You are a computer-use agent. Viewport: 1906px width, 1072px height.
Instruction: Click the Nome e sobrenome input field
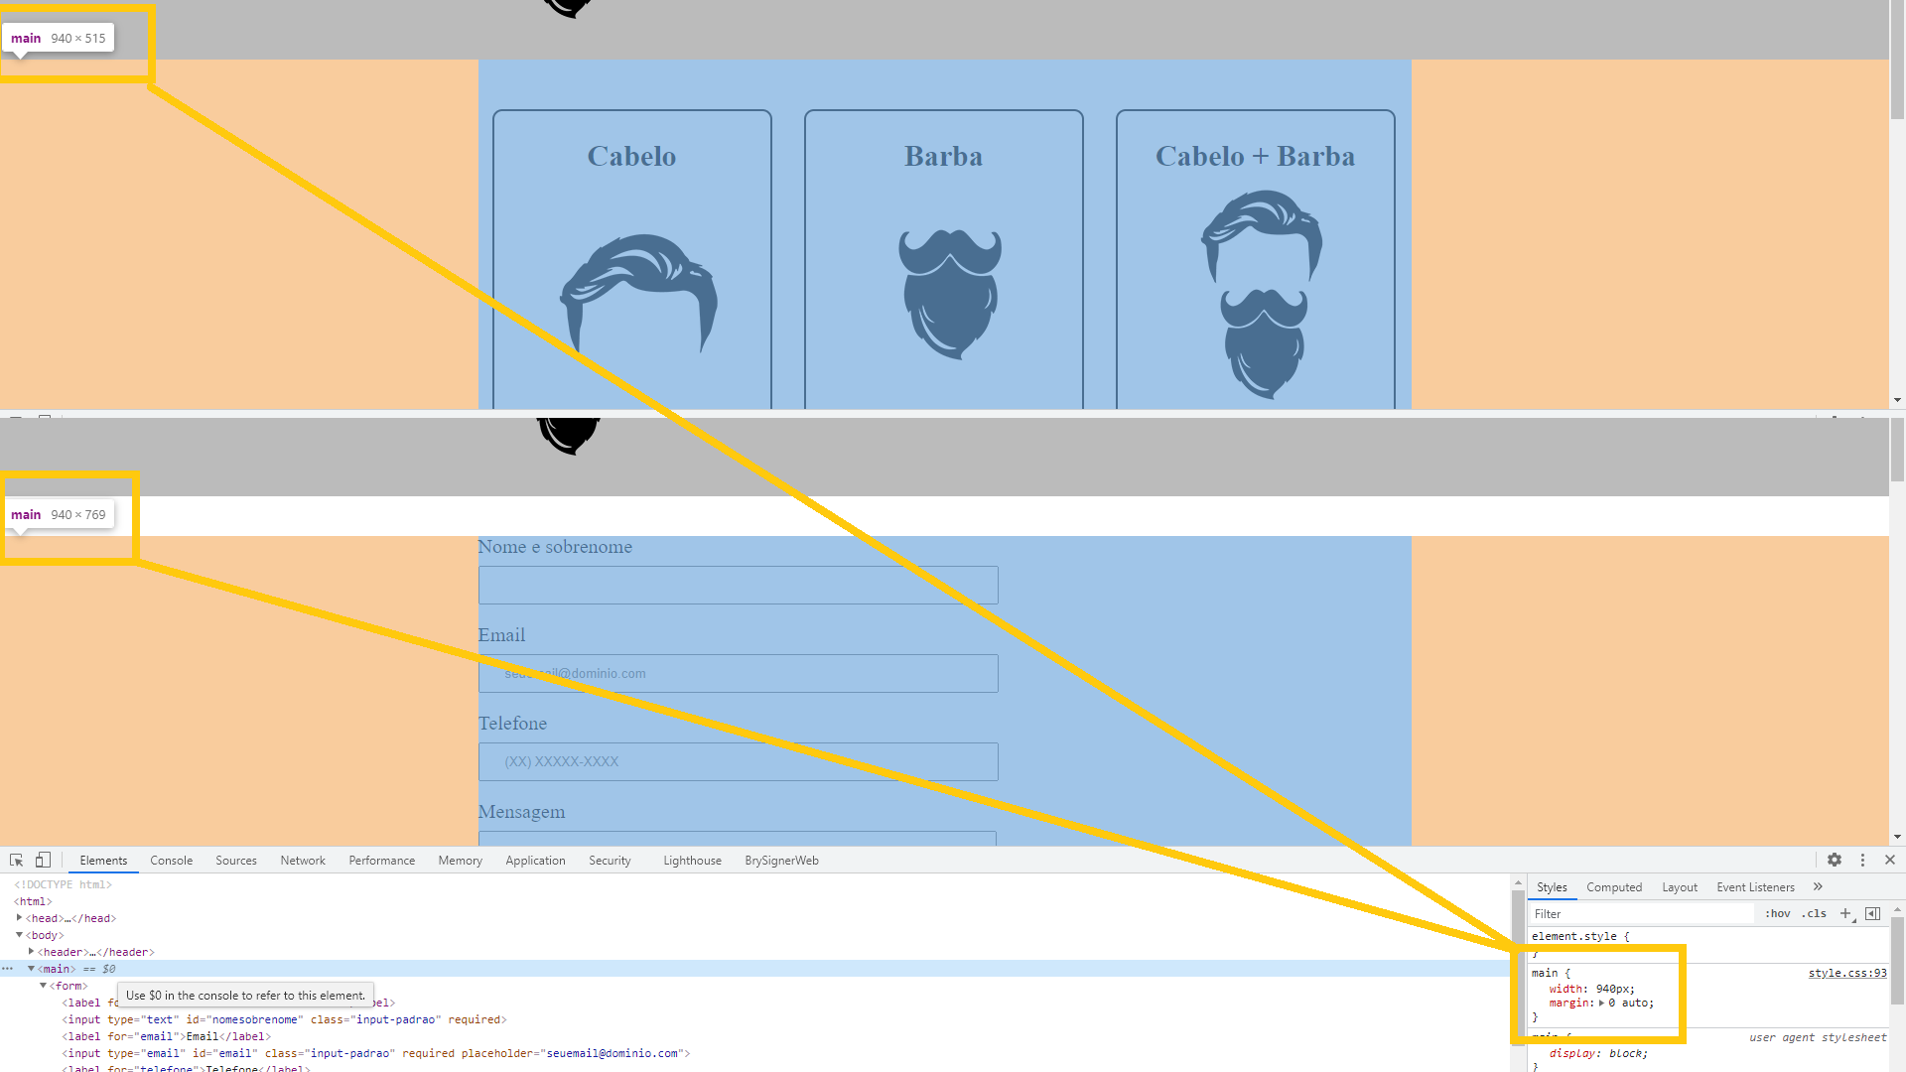click(x=739, y=585)
